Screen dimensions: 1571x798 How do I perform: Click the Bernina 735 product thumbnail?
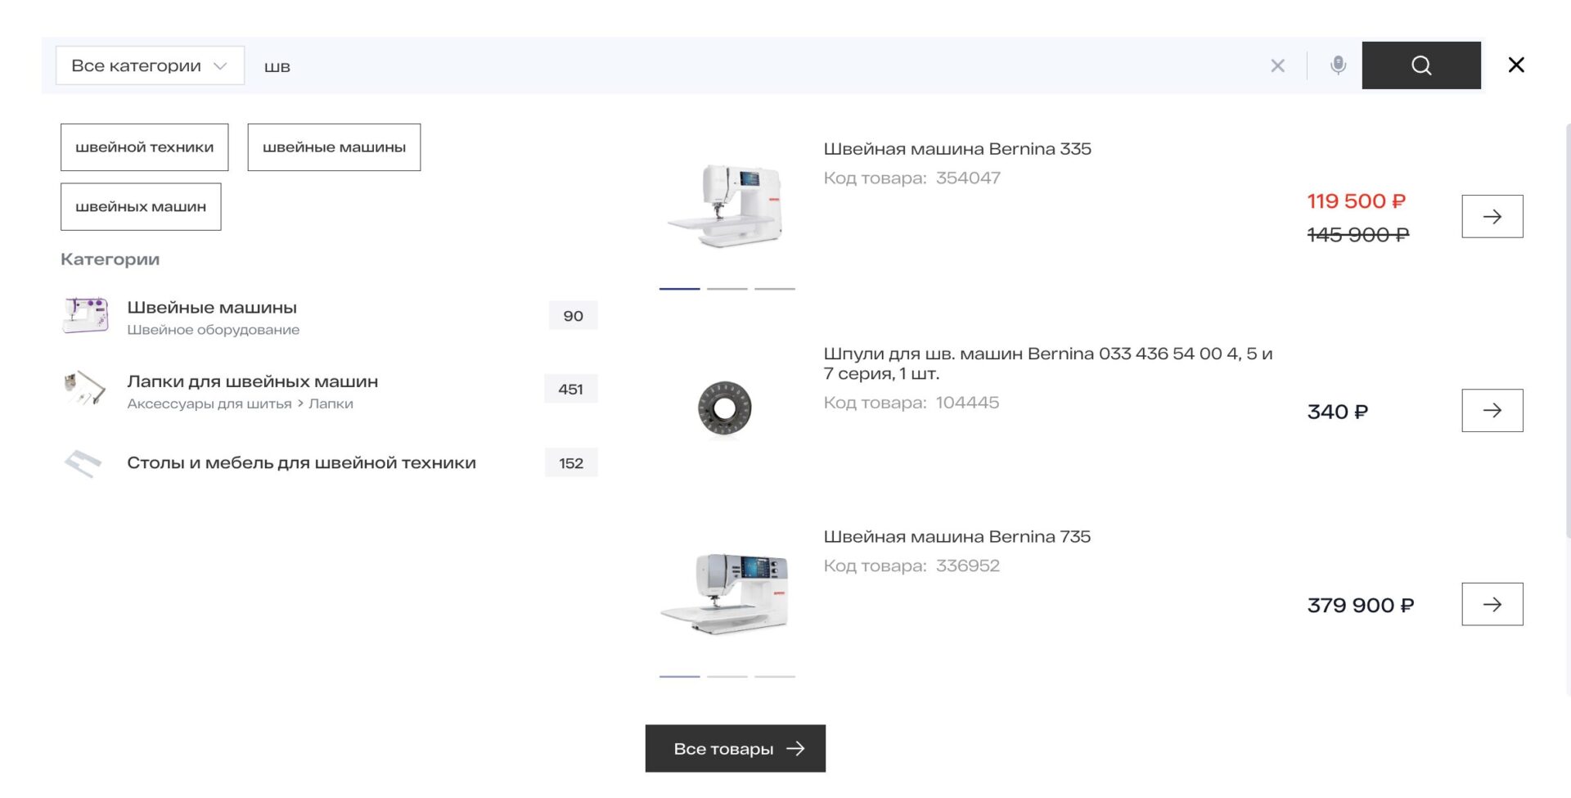[x=725, y=593]
